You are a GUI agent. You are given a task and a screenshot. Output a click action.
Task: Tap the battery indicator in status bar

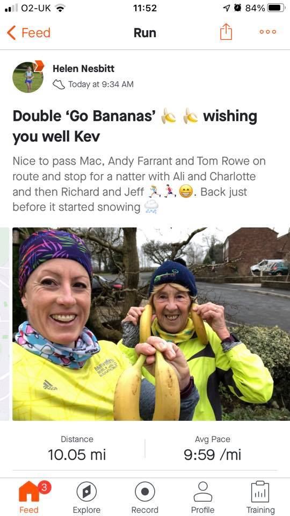(x=276, y=8)
